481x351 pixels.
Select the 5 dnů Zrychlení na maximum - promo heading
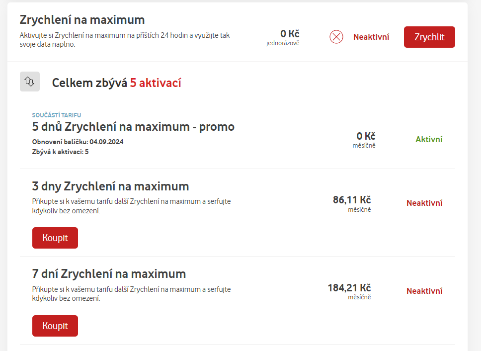(133, 127)
